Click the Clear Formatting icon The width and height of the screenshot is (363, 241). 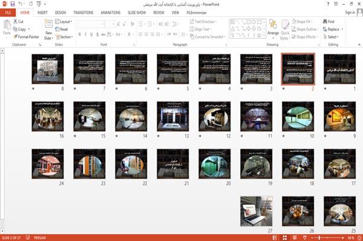tap(132, 24)
